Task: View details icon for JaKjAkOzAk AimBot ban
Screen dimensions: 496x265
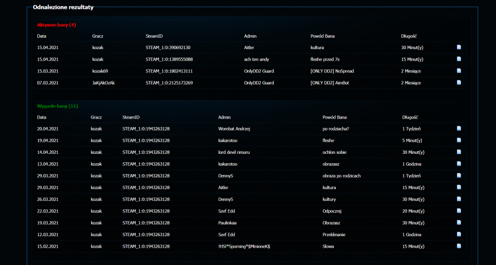Action: 459,83
